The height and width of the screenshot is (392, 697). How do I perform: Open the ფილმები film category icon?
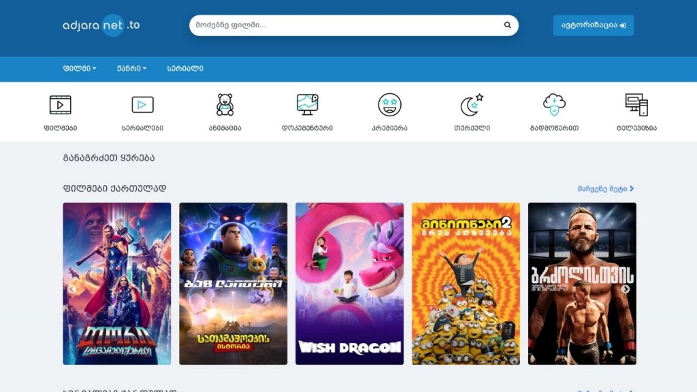point(61,105)
